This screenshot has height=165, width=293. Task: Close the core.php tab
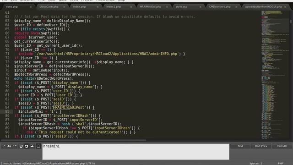click(x=31, y=7)
